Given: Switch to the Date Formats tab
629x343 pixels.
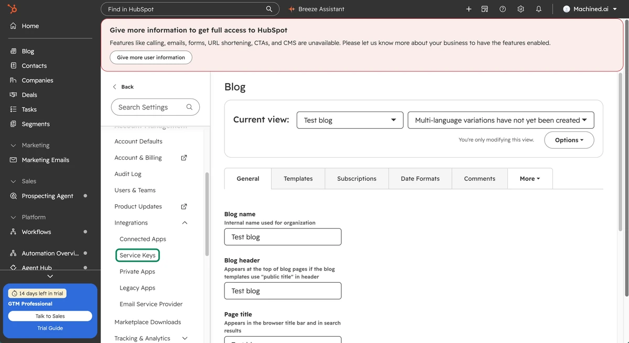Looking at the screenshot, I should point(420,179).
